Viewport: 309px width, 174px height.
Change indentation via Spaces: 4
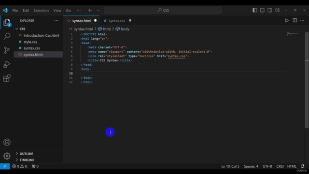251,166
